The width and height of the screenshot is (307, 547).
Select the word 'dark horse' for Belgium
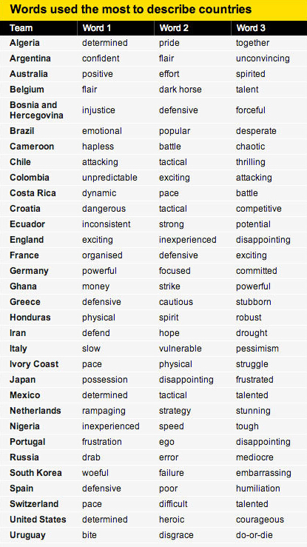[181, 90]
